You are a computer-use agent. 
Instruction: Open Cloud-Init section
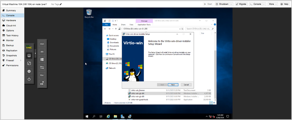12,25
